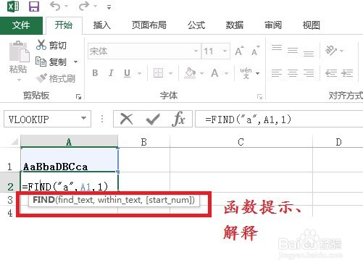Open the redo history dropdown arrow
This screenshot has width=363, height=268.
click(x=96, y=7)
